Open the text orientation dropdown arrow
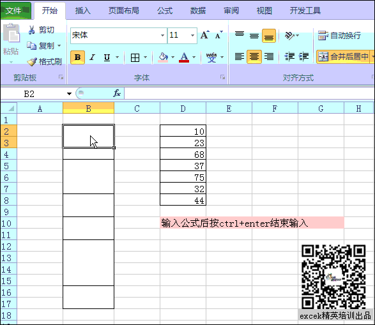 click(297, 36)
